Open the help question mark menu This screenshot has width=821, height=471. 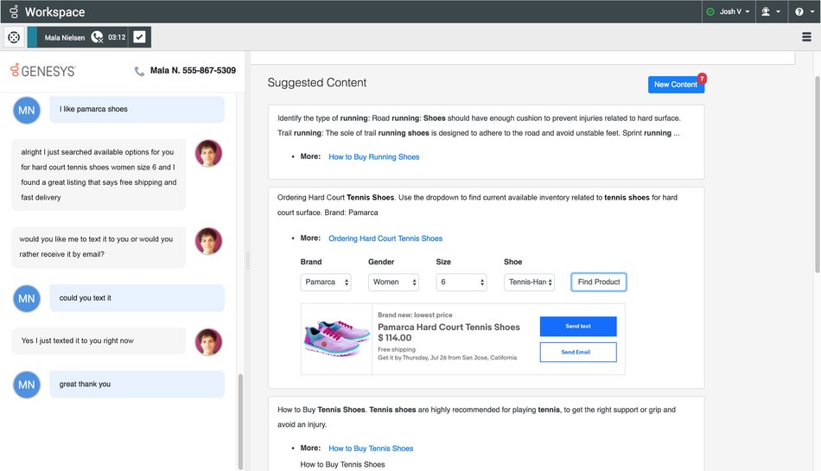point(804,12)
